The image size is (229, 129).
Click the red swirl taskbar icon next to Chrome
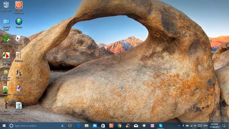(128, 126)
